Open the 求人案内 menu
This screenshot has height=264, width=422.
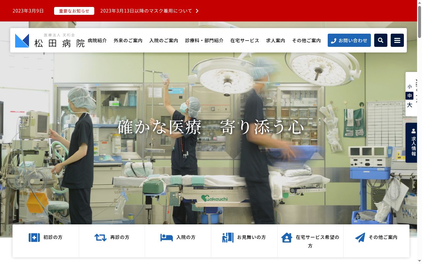pos(276,40)
